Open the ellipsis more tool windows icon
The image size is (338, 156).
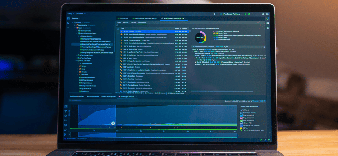point(68,27)
